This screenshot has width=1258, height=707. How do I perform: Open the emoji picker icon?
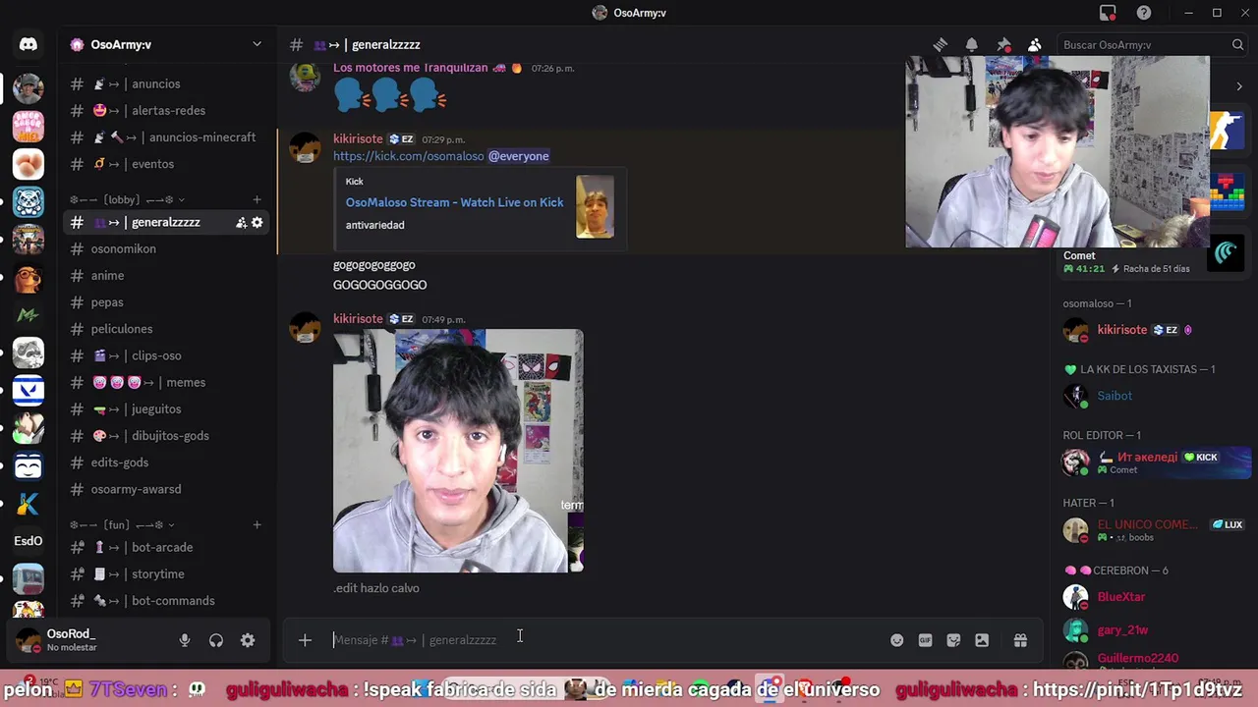[x=896, y=640]
